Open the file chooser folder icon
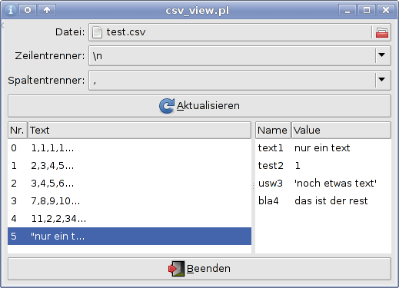This screenshot has height=288, width=399. (381, 32)
